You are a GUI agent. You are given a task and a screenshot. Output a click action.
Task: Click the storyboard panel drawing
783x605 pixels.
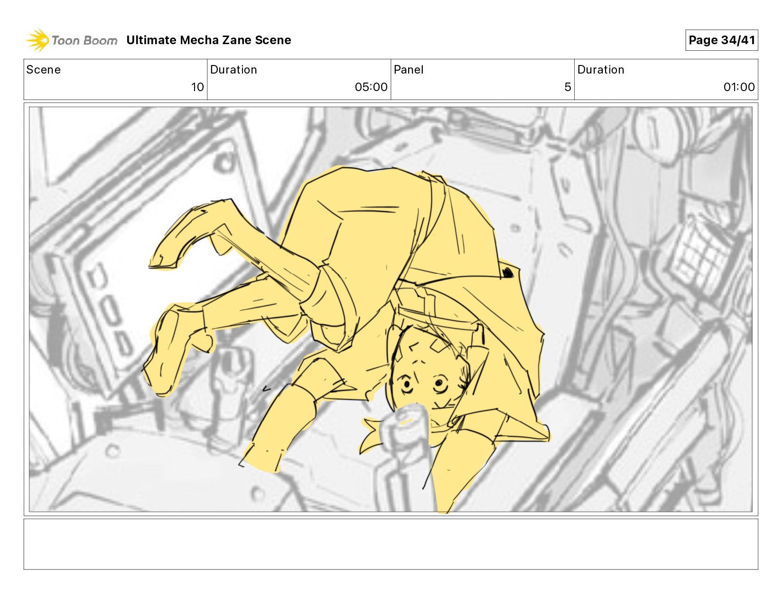[391, 309]
